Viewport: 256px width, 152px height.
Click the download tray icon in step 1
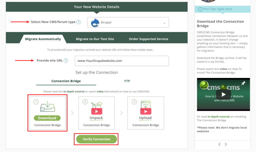pyautogui.click(x=47, y=106)
